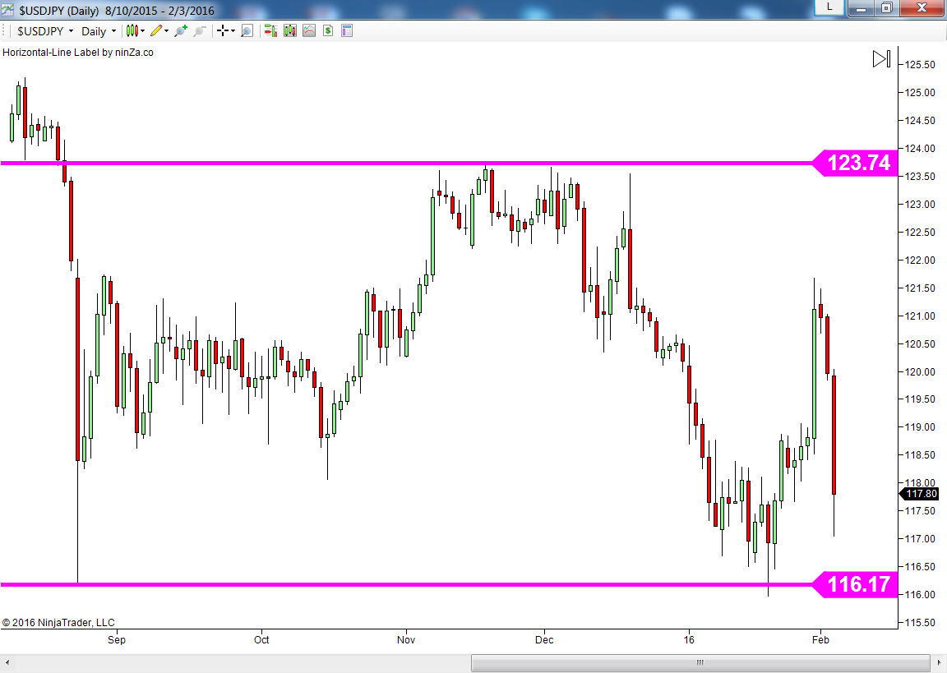Click the horizontal scrollbar thumb
Viewport: 947px width, 673px height.
[x=700, y=663]
